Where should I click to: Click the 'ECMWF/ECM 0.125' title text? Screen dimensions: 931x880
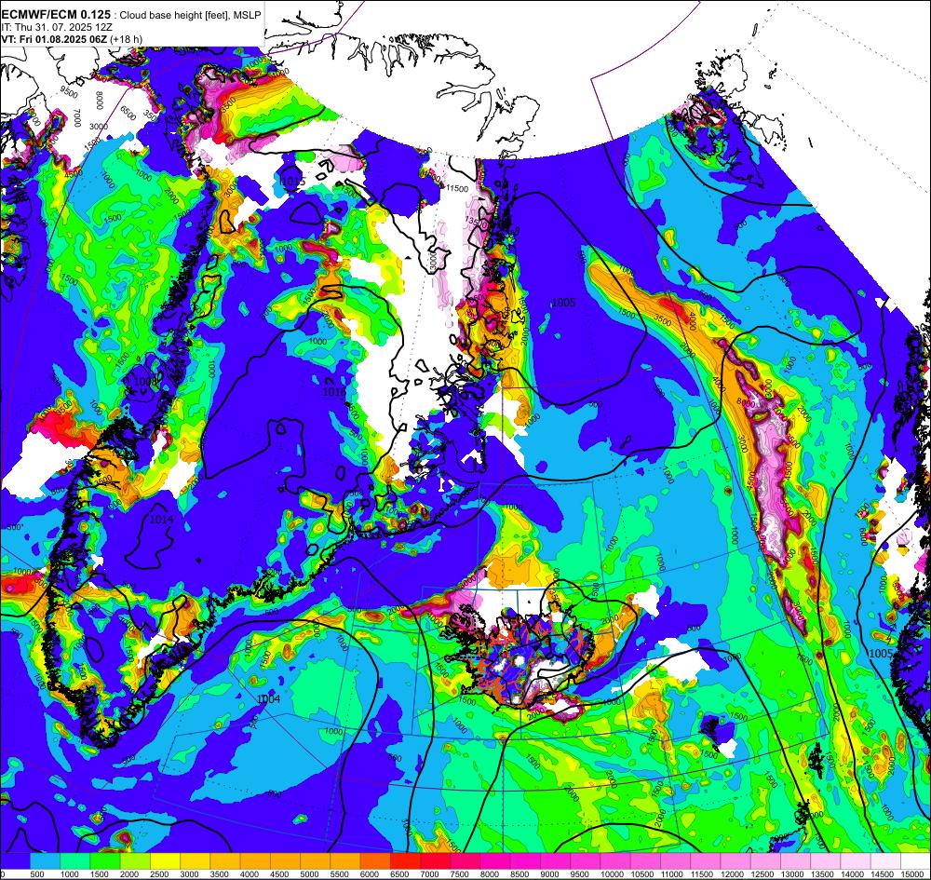[56, 16]
